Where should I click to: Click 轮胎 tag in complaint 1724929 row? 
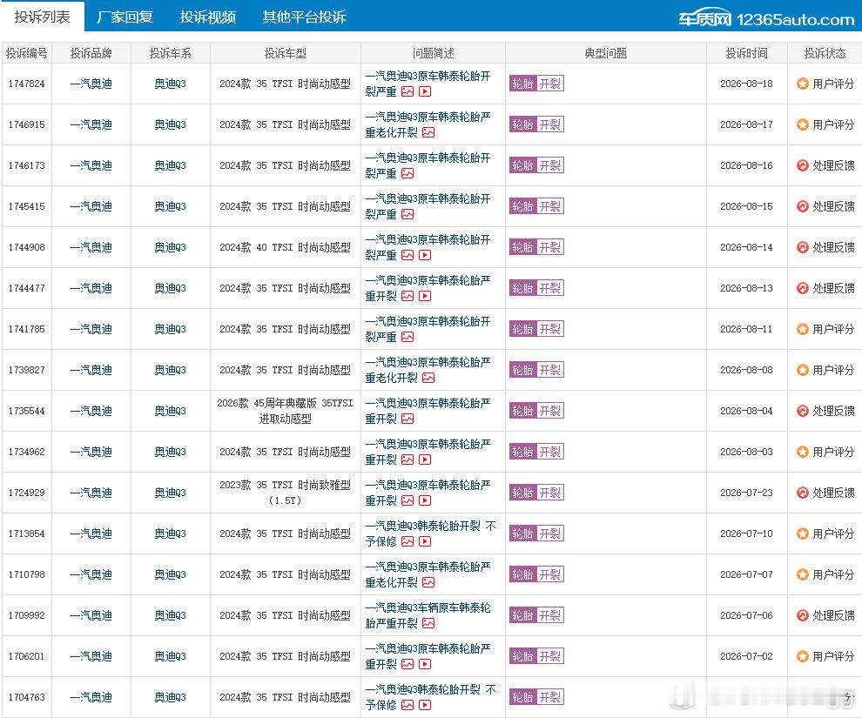coord(522,493)
